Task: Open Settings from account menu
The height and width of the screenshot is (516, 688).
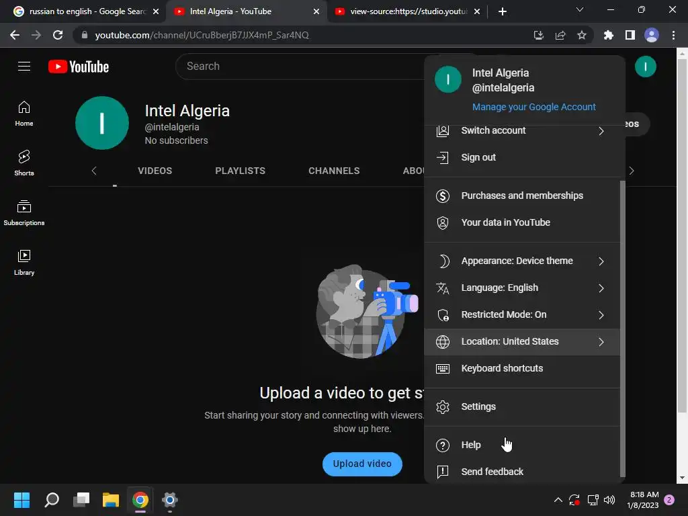Action: tap(521, 406)
